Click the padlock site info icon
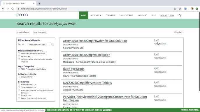200x112 pixels. click(x=18, y=9)
